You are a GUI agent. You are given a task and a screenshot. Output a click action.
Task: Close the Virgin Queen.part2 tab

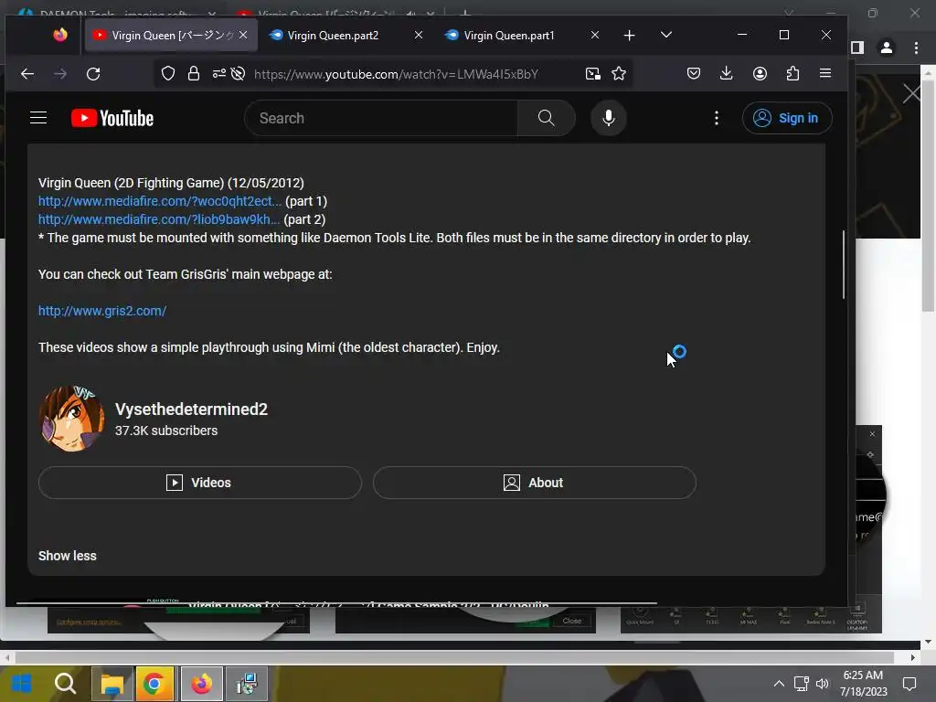[419, 36]
